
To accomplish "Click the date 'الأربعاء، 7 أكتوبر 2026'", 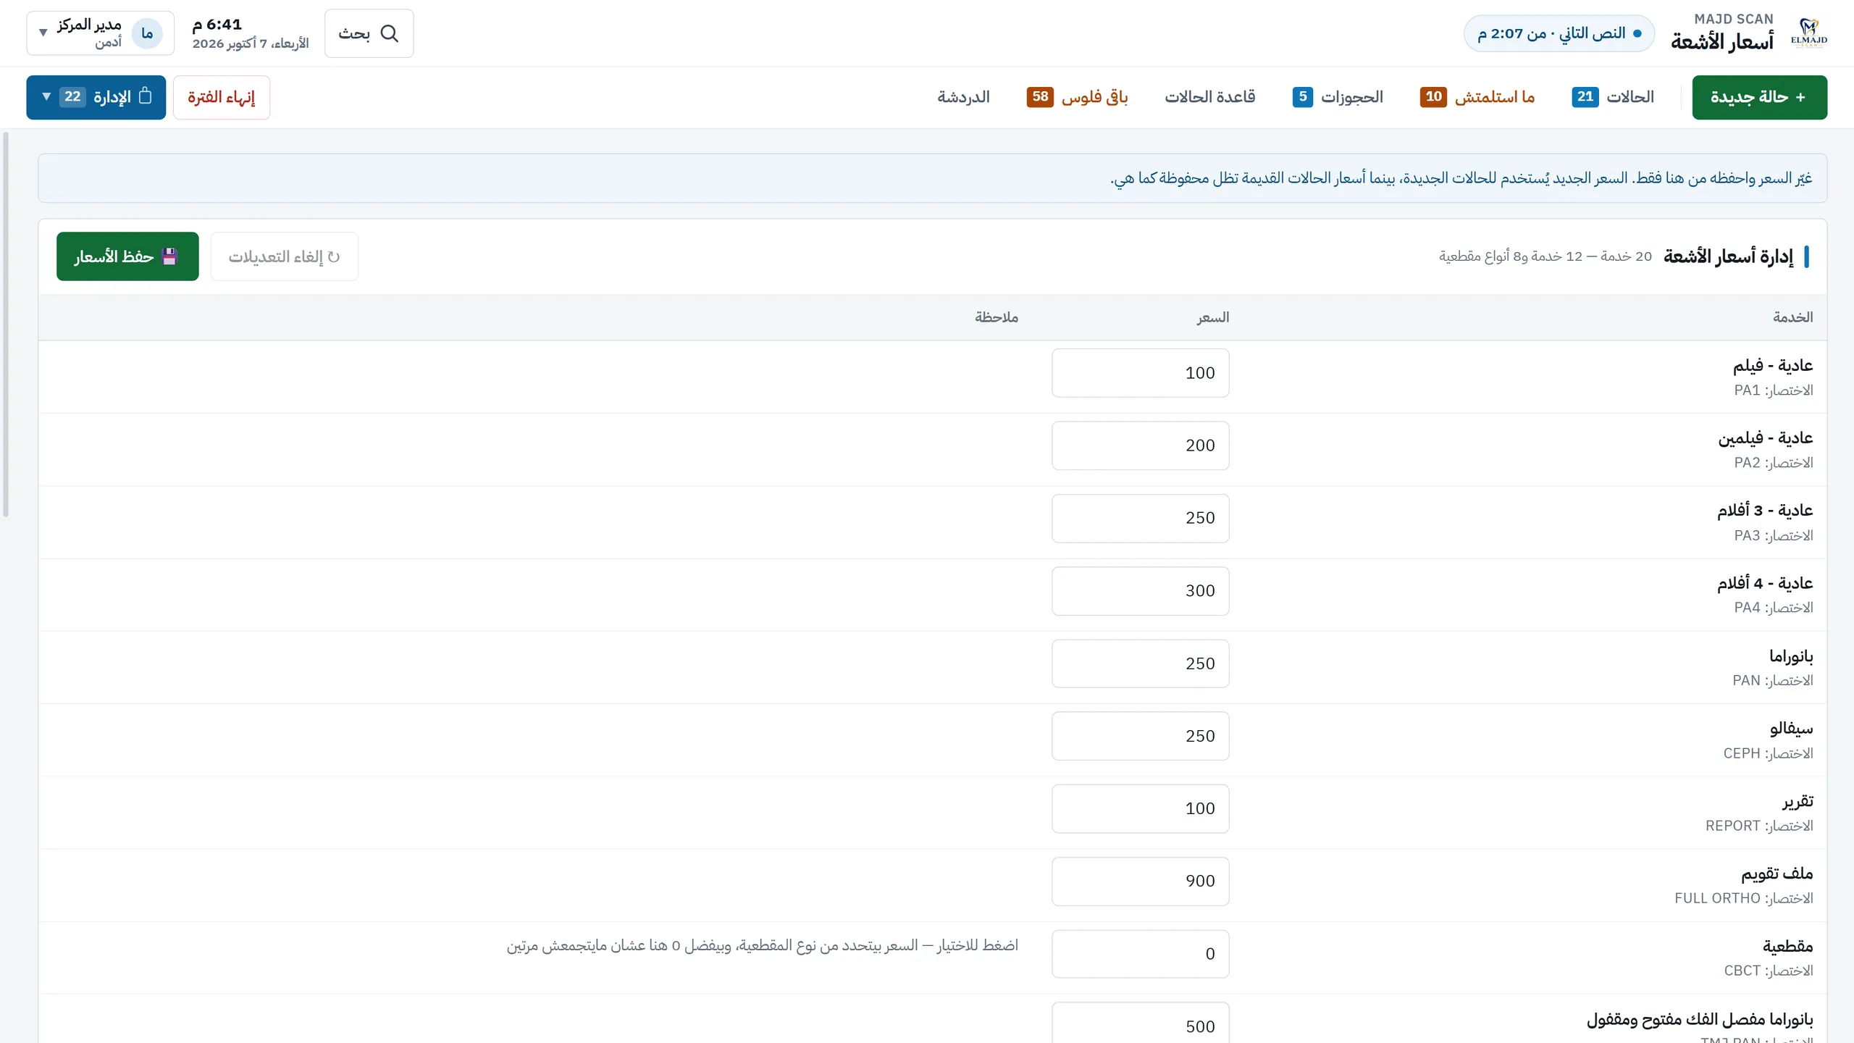I will [x=251, y=43].
